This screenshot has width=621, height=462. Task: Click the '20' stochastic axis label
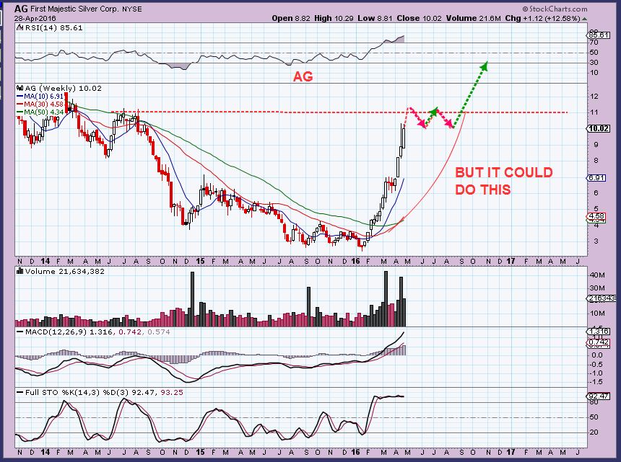594,432
